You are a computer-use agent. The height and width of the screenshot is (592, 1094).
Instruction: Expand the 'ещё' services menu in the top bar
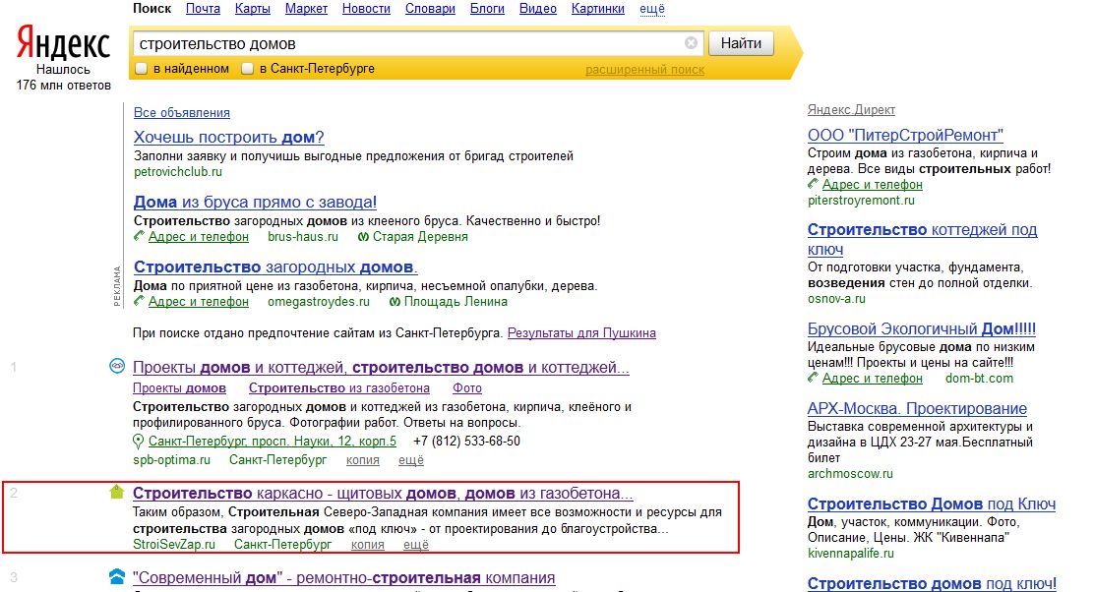point(652,9)
